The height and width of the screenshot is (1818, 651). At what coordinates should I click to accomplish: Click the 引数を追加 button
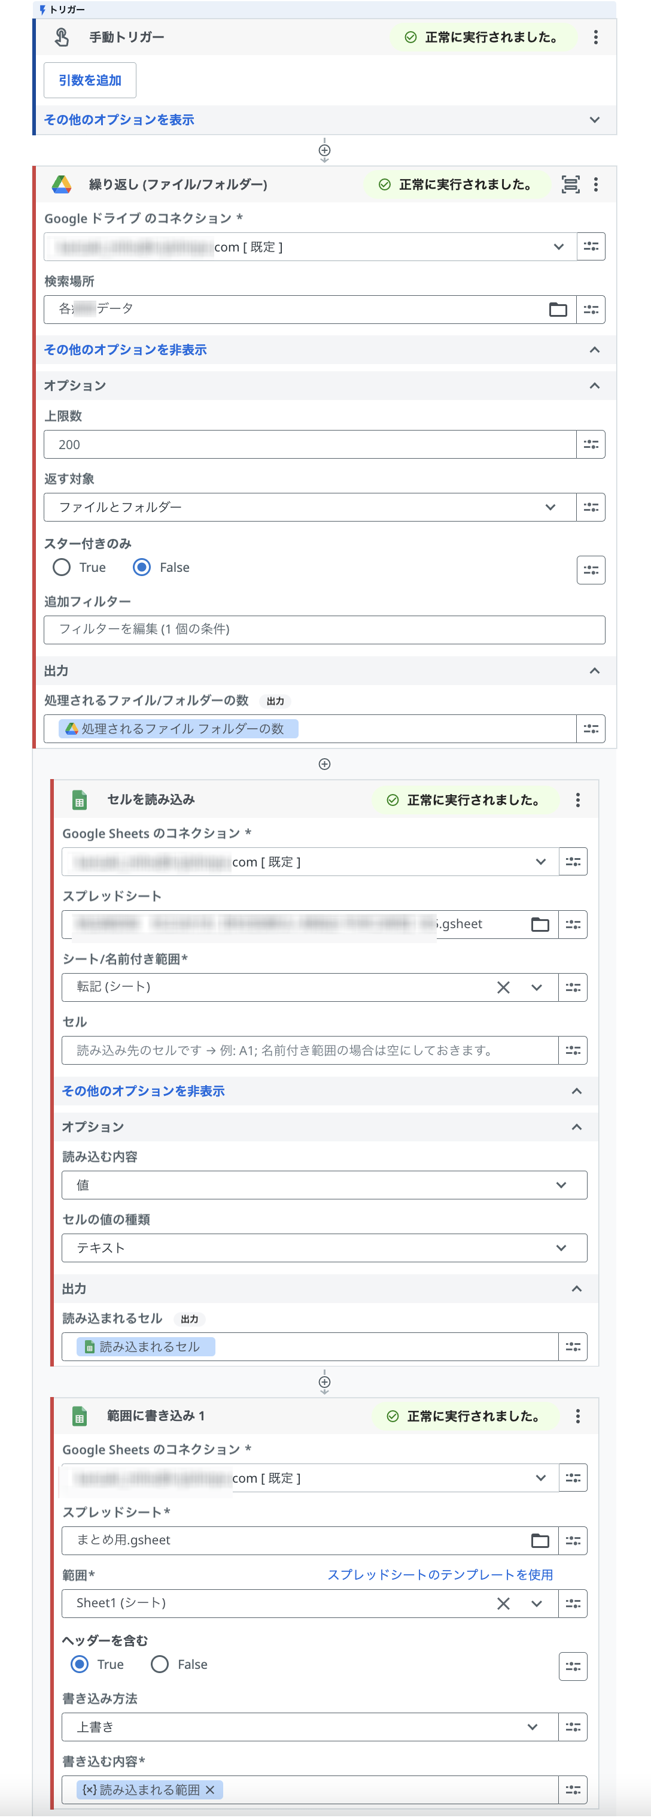(90, 80)
